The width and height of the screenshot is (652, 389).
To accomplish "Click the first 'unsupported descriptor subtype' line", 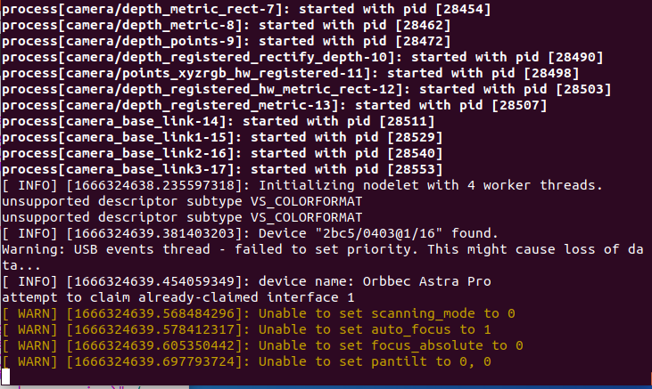I will click(182, 201).
